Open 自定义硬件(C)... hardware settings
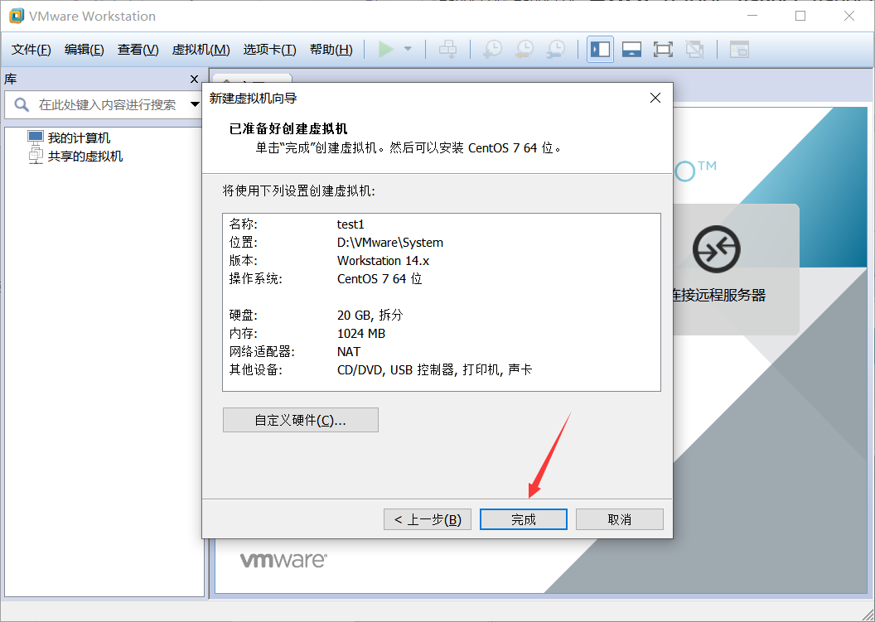 (300, 420)
